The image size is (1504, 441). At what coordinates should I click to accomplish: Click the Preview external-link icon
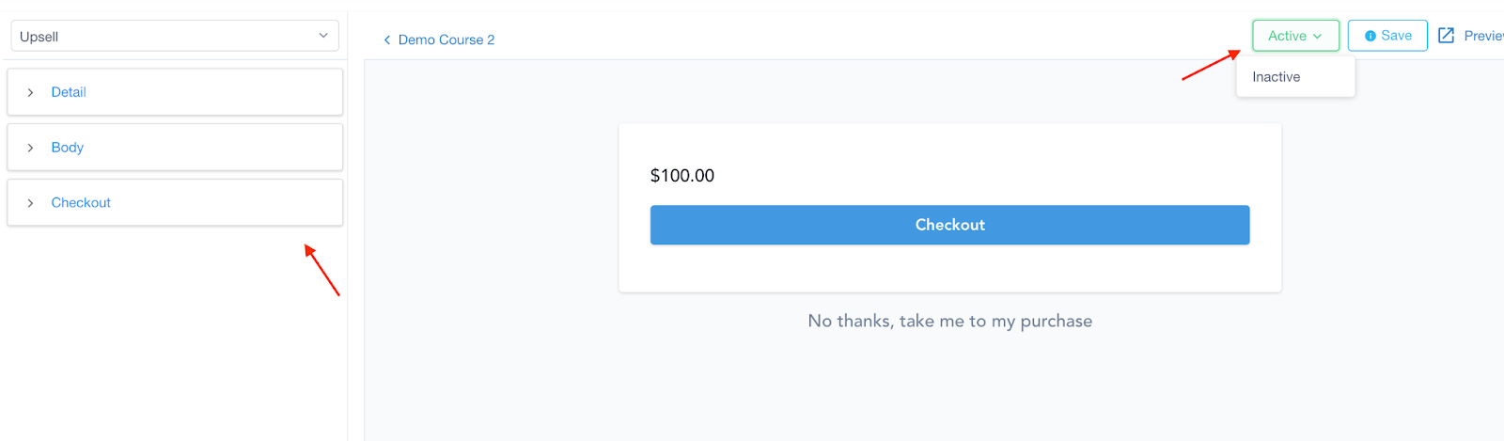(1447, 36)
